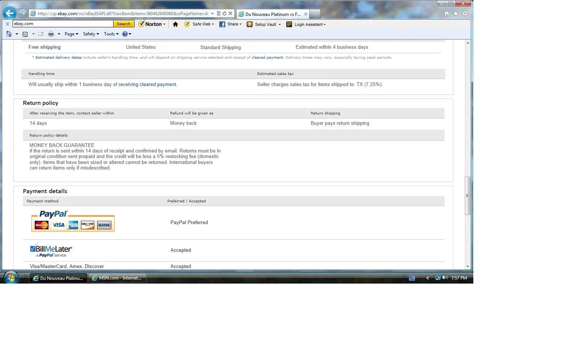The width and height of the screenshot is (585, 350).
Task: Close the Norton toolbar with its X
Action: 7,24
